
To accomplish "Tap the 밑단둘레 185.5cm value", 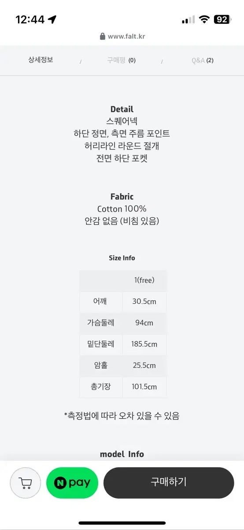I will 144,344.
